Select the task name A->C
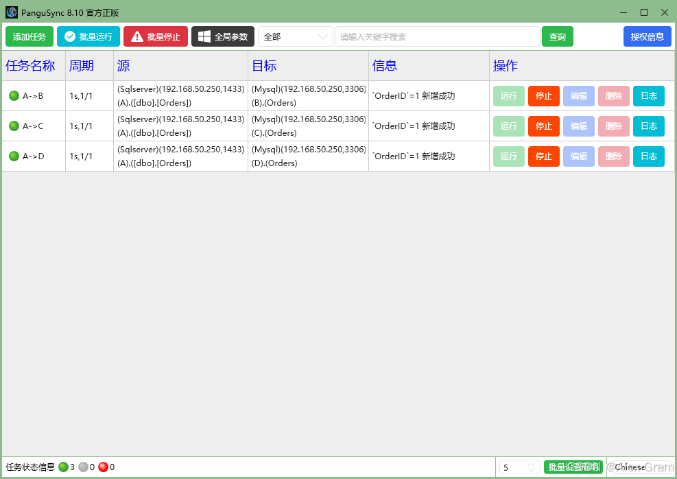Image resolution: width=677 pixels, height=479 pixels. [33, 126]
